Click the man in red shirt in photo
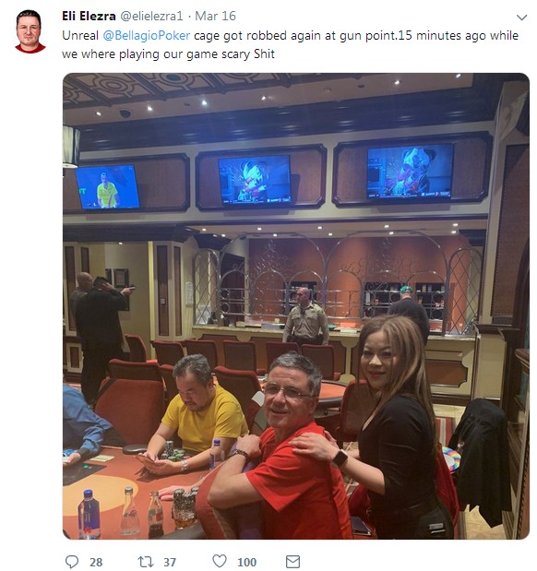Screen dimensions: 537x571 pyautogui.click(x=279, y=448)
